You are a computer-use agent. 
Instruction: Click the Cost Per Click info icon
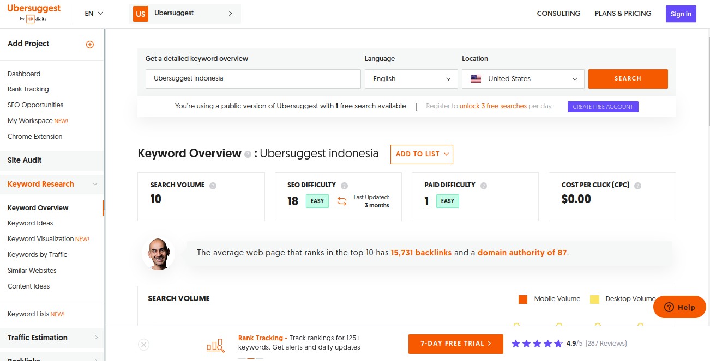click(x=637, y=186)
